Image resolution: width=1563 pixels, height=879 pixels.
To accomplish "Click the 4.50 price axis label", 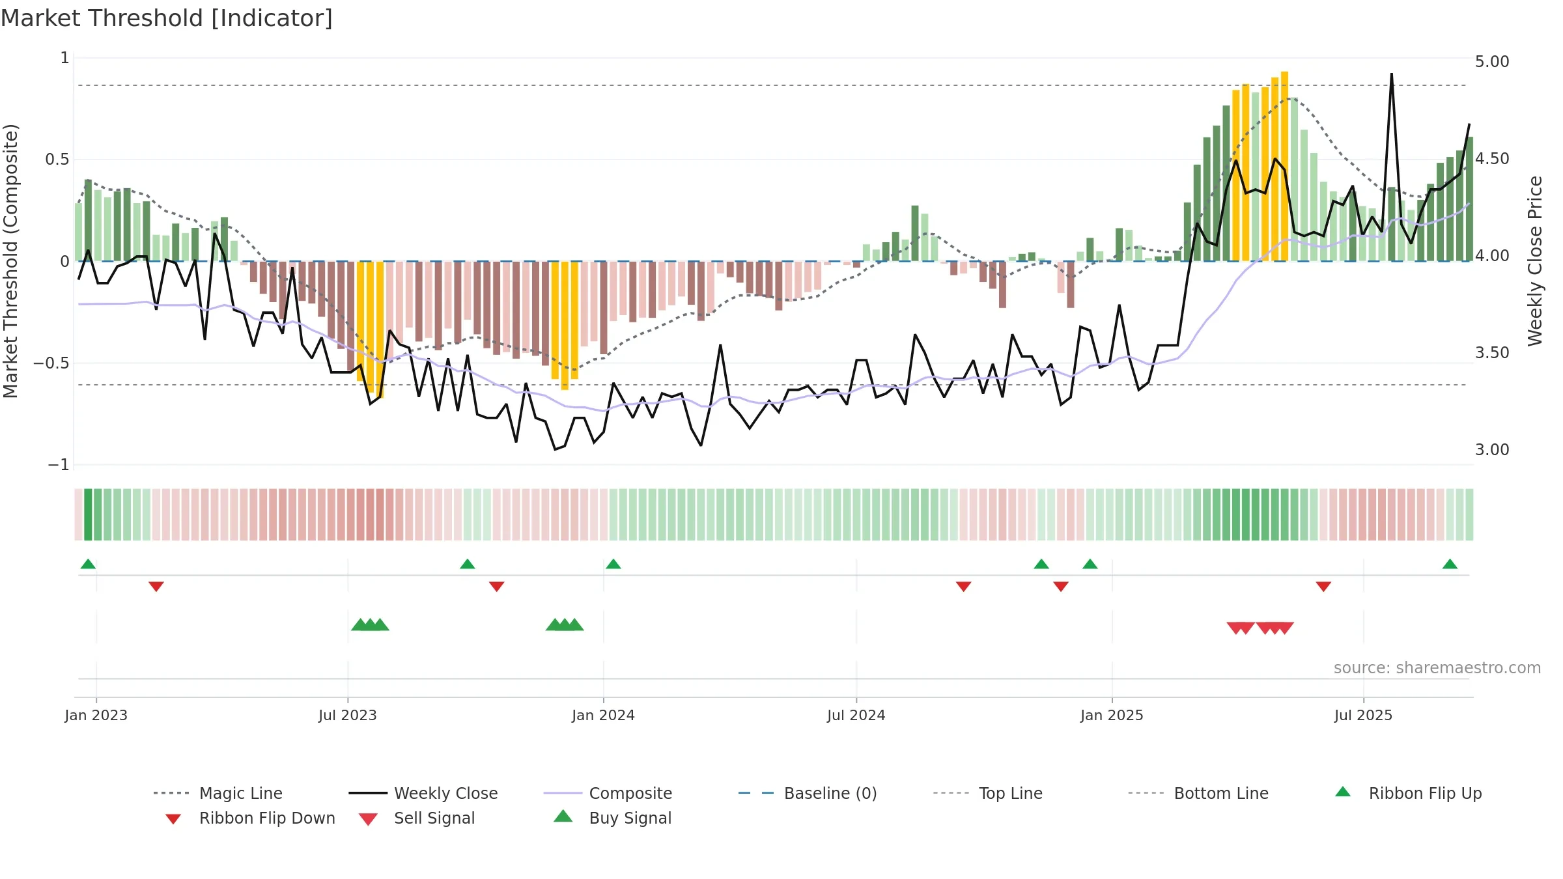I will click(1492, 159).
